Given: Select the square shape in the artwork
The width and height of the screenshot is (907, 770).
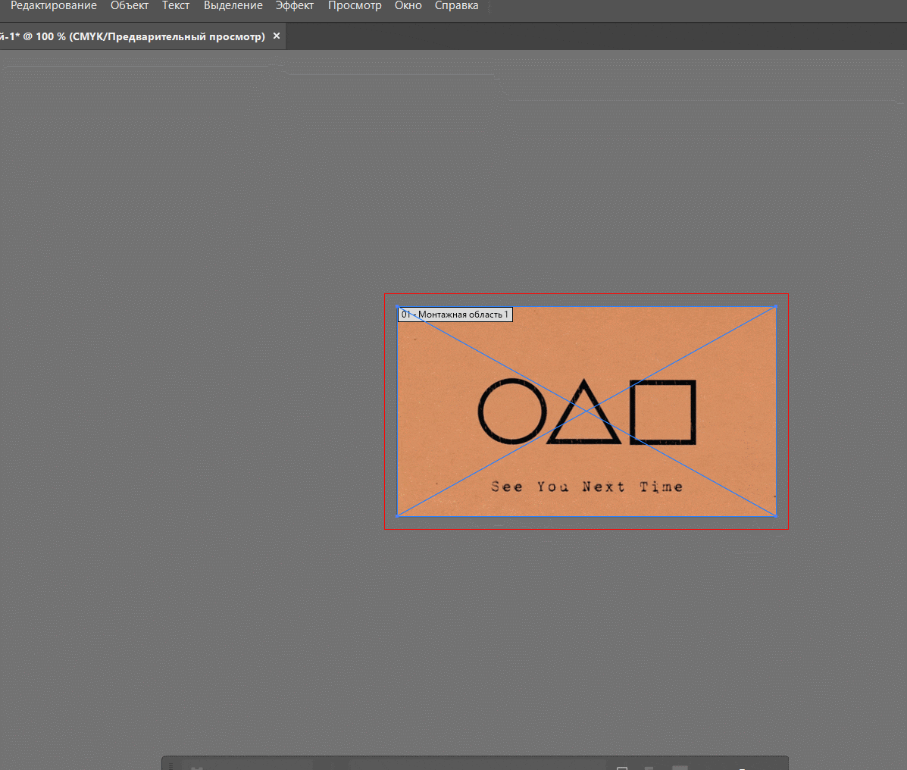Looking at the screenshot, I should (x=663, y=412).
